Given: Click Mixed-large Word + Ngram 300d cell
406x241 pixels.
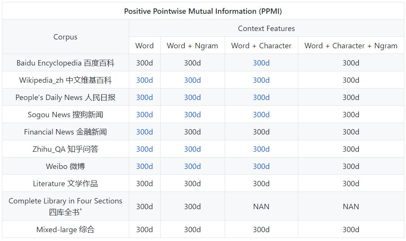Looking at the screenshot, I should (192, 230).
